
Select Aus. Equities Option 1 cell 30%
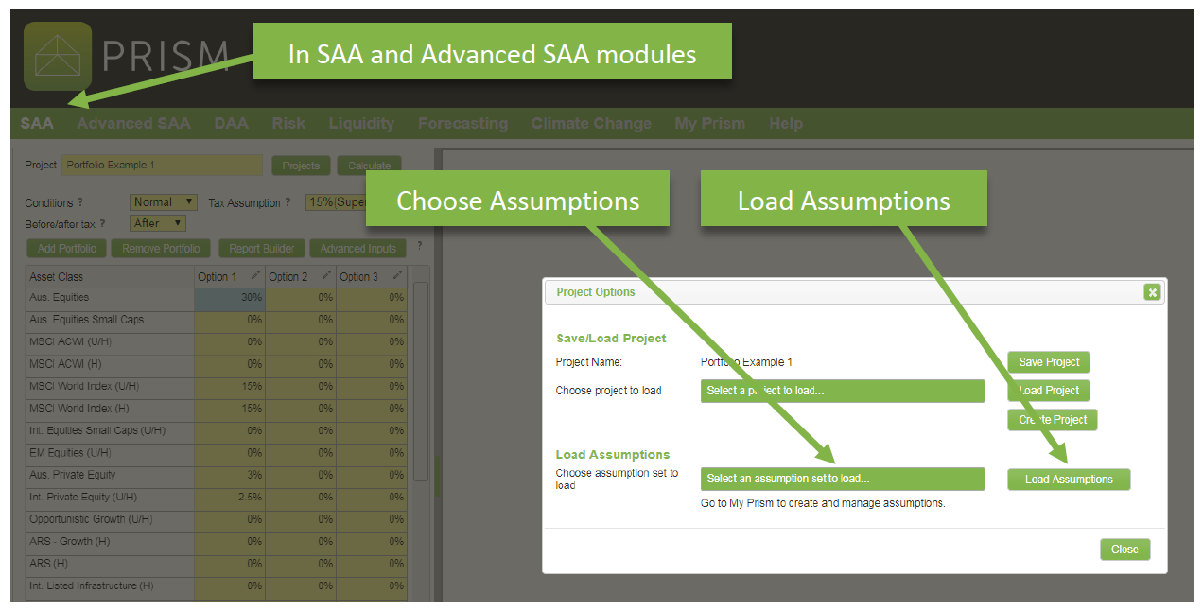click(230, 298)
